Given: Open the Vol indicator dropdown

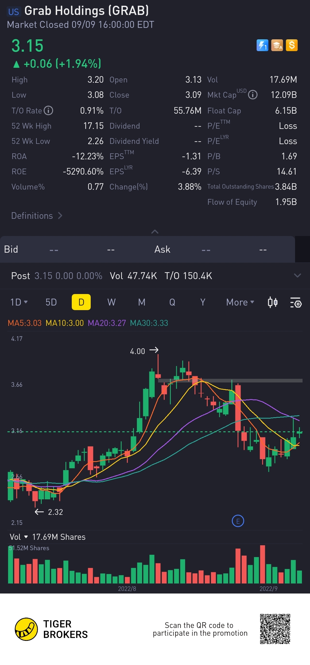Looking at the screenshot, I should click(19, 537).
